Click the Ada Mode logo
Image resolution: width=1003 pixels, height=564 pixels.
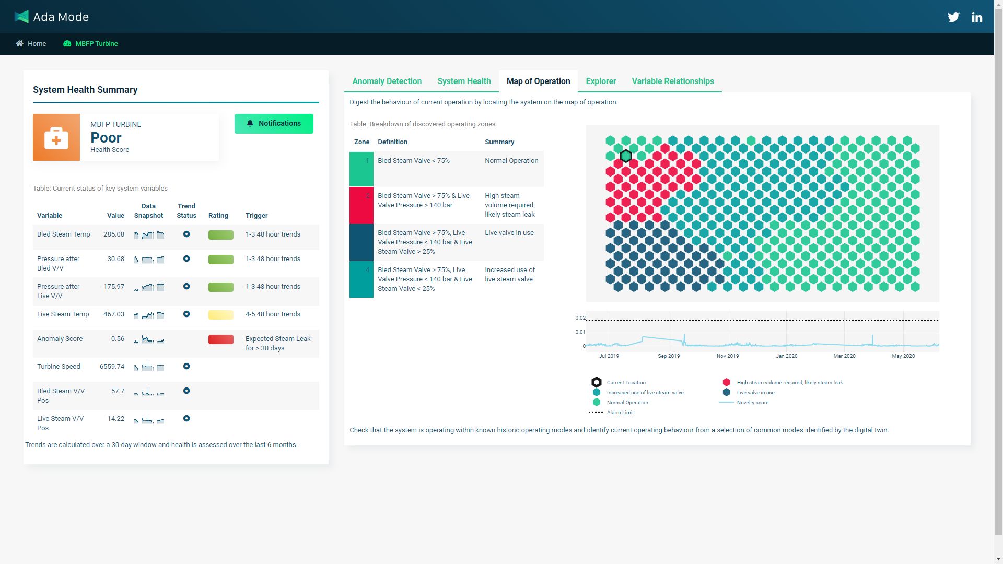pyautogui.click(x=21, y=17)
